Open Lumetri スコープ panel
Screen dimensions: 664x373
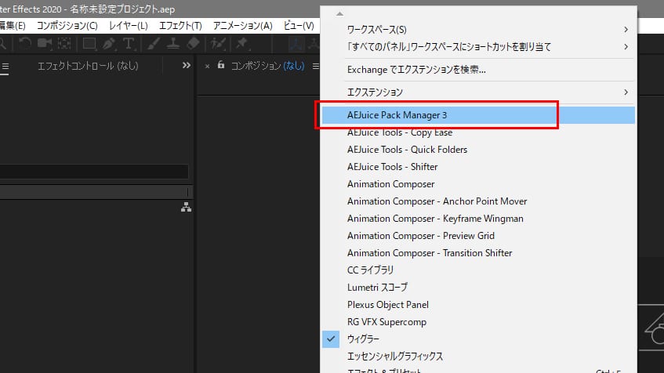478,287
